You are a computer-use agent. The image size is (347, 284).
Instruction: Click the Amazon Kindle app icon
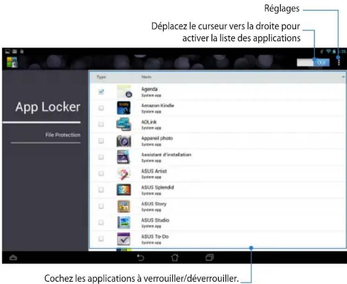(124, 108)
